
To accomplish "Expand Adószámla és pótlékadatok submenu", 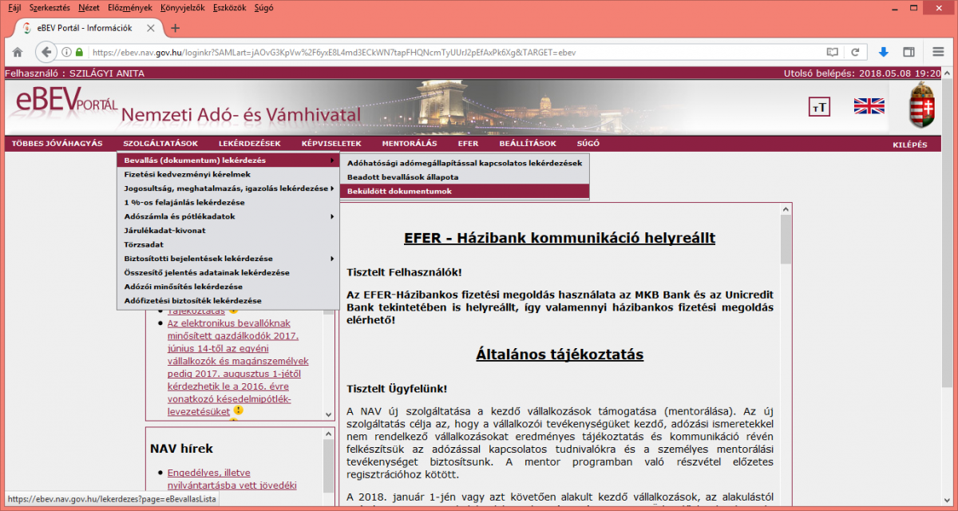I will point(228,216).
